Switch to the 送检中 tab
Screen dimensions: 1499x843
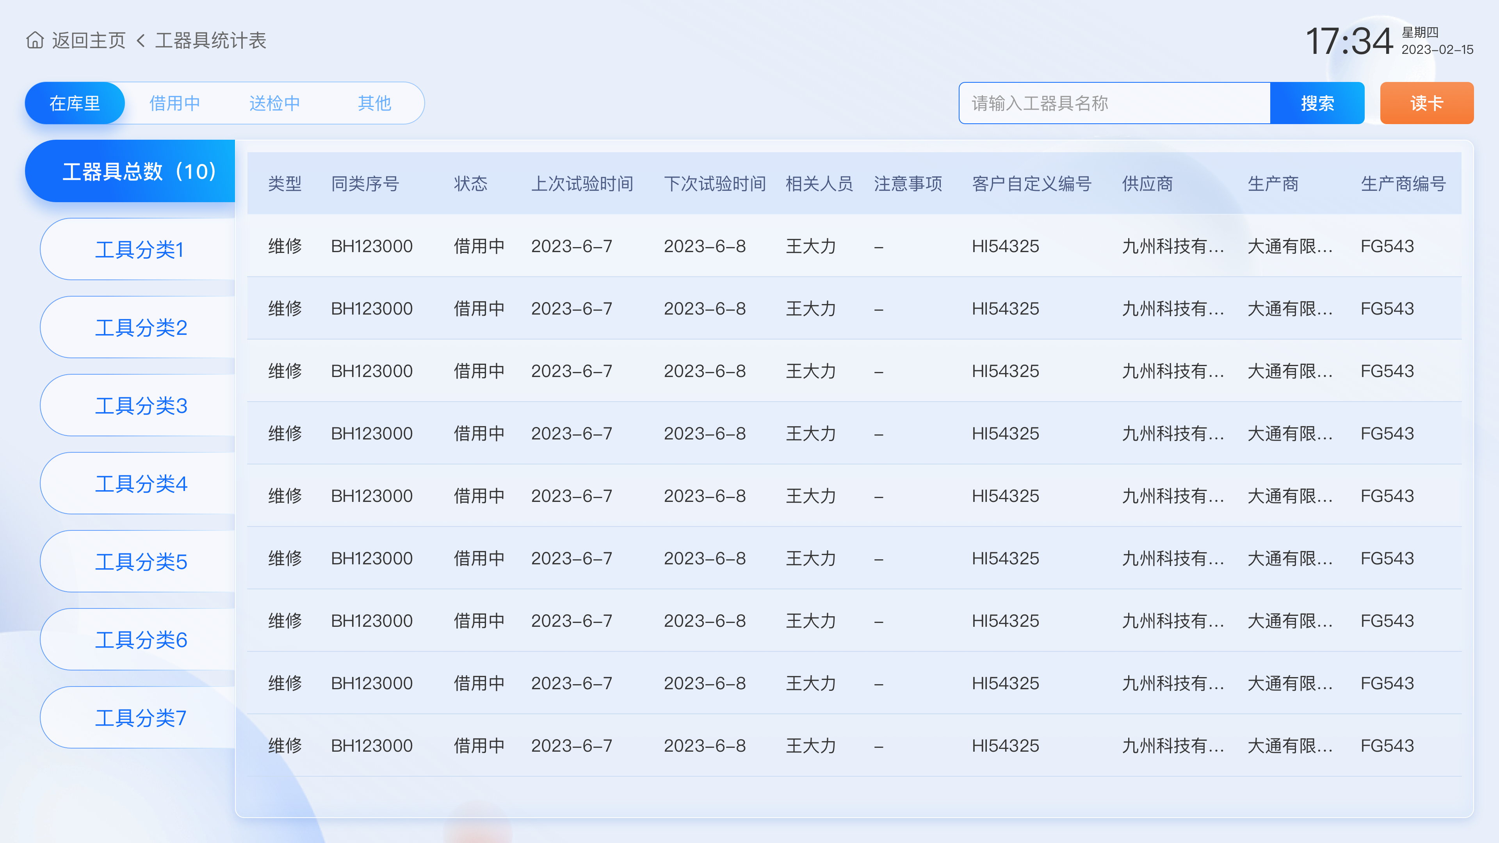tap(275, 103)
